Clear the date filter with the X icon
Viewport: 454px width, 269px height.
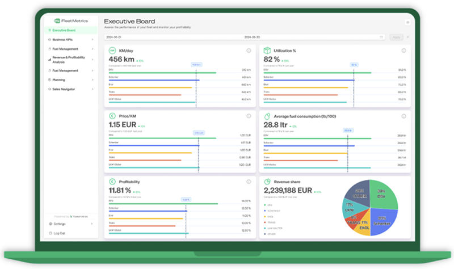point(407,37)
